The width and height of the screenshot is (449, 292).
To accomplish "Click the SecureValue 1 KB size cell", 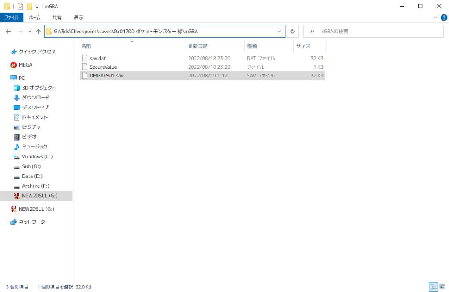I will point(318,67).
